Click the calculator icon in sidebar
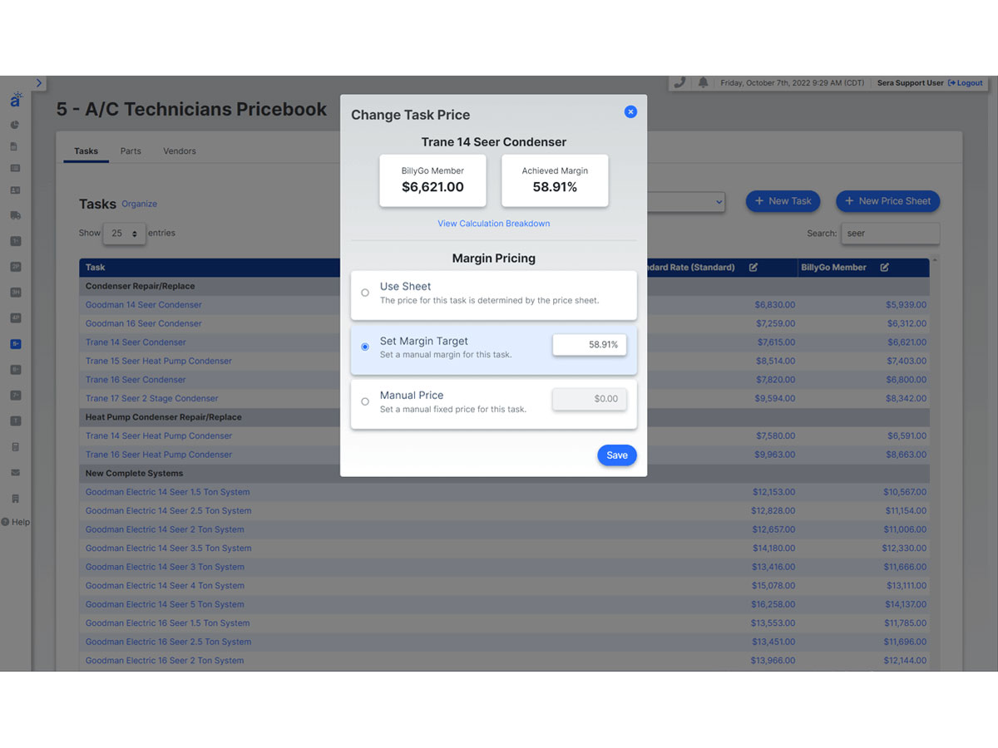The height and width of the screenshot is (748, 998). [15, 447]
